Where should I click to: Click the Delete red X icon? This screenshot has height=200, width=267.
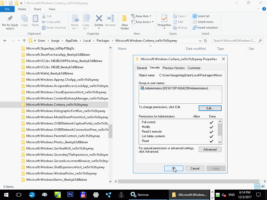99,18
